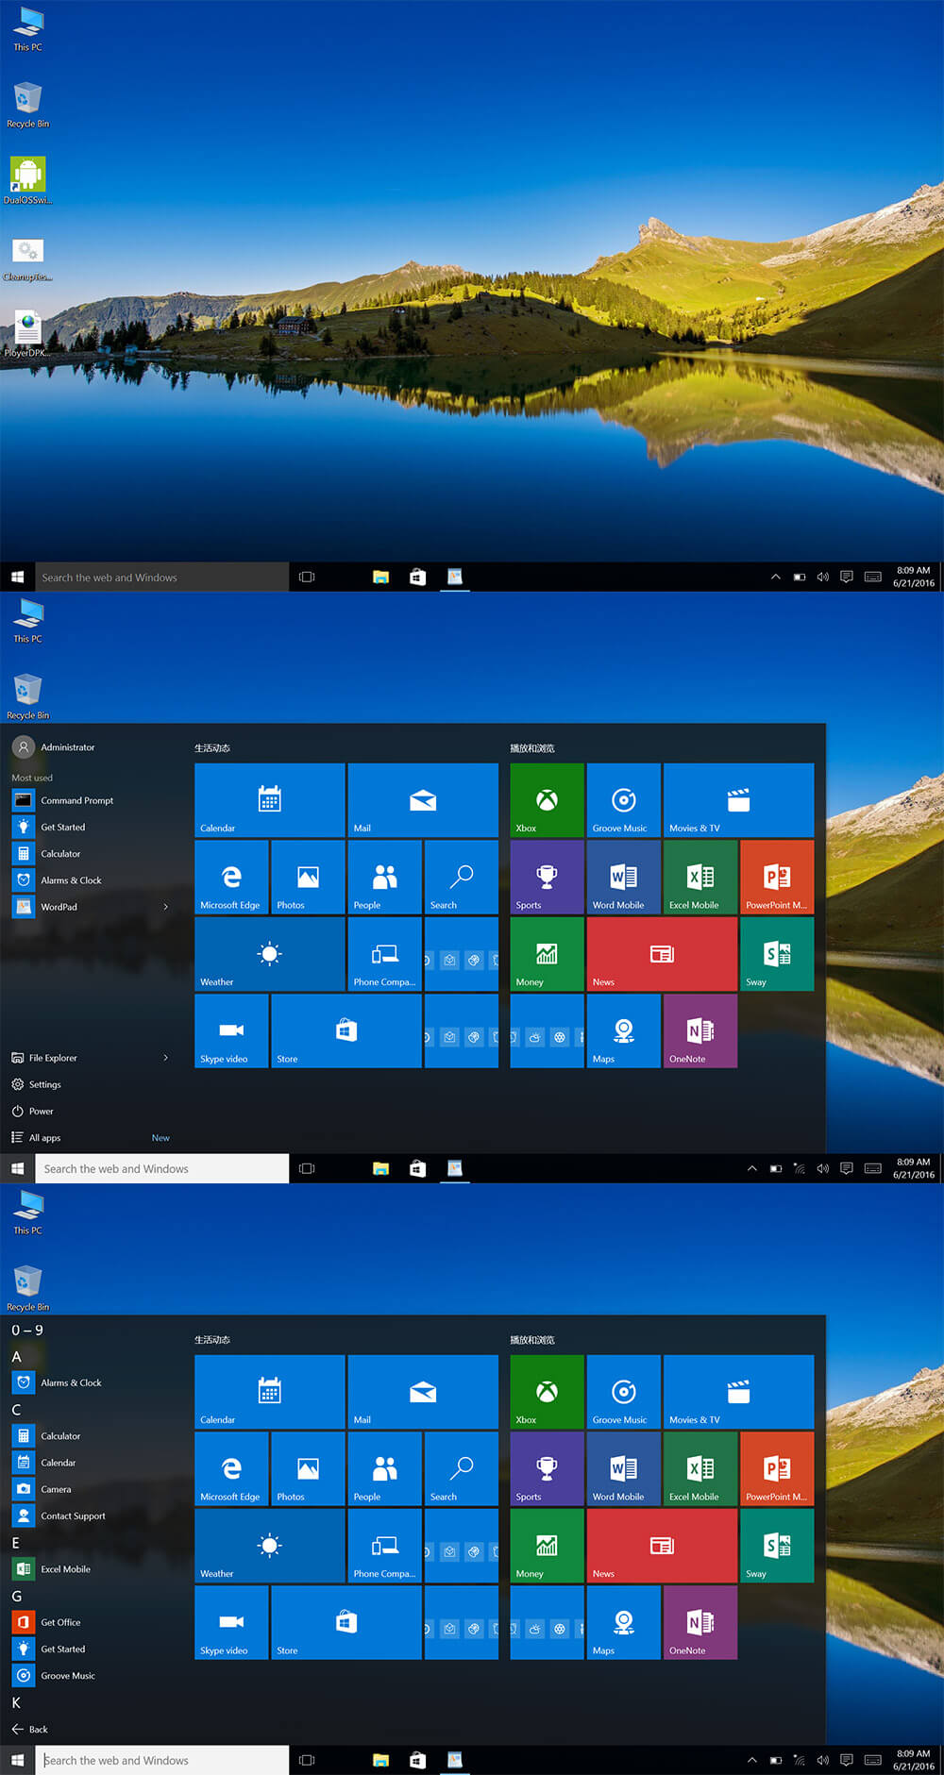
Task: Expand the WordPad jump list arrow
Action: tap(166, 907)
